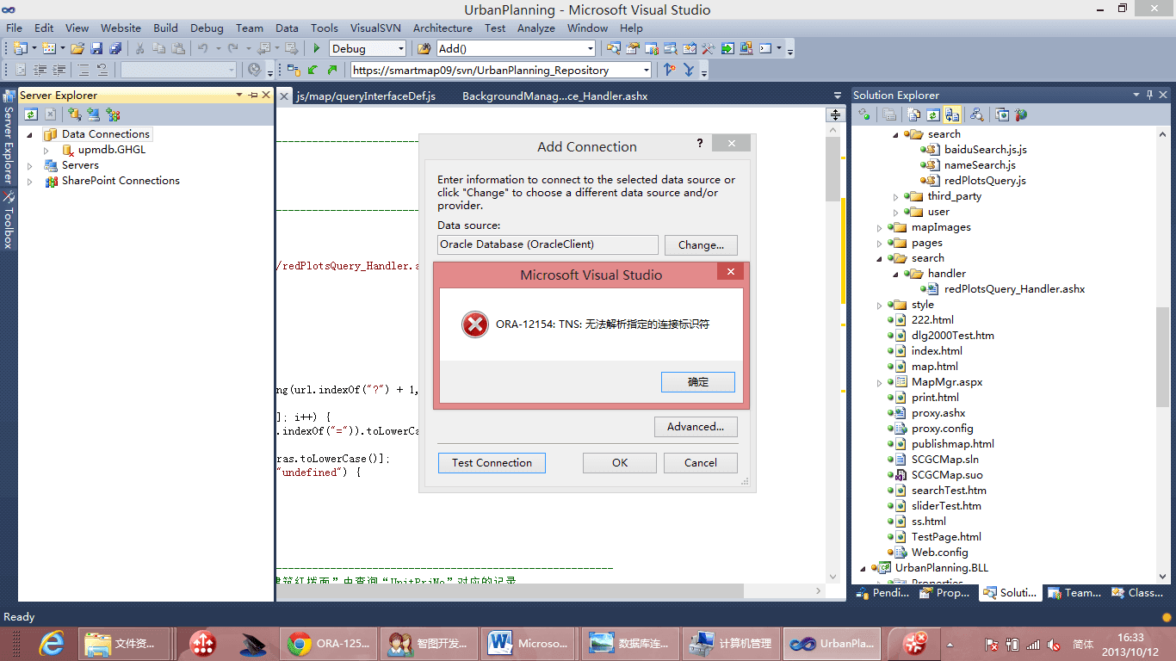This screenshot has height=661, width=1176.
Task: Expand the upmdb.GHGL connection node
Action: (46, 150)
